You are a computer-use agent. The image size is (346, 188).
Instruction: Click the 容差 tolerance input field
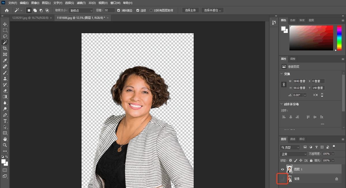pyautogui.click(x=110, y=10)
